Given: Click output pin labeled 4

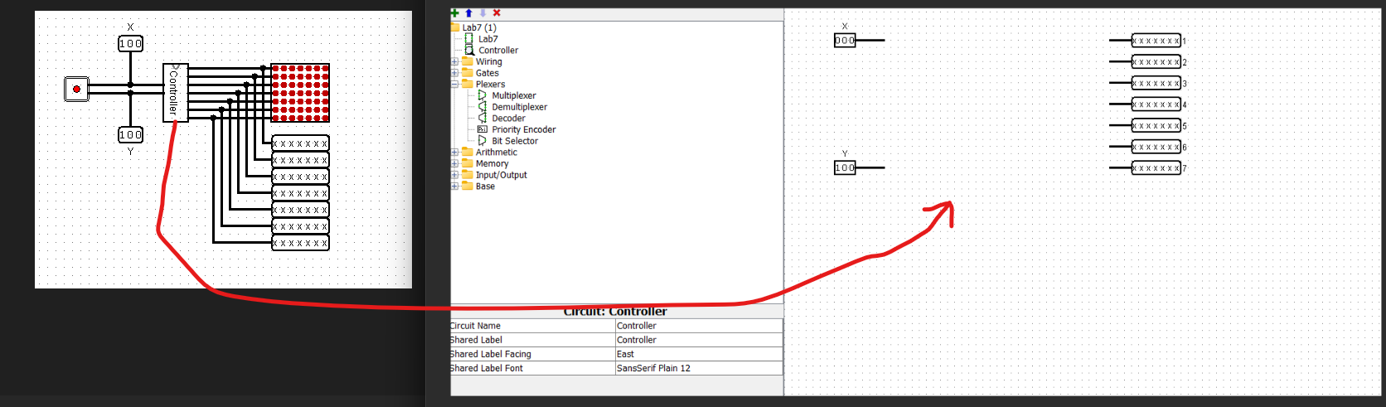Looking at the screenshot, I should click(1156, 104).
